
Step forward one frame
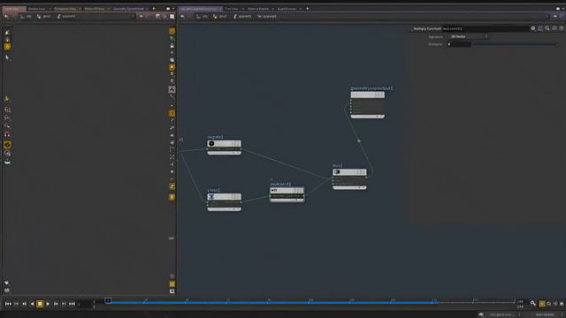click(56, 304)
